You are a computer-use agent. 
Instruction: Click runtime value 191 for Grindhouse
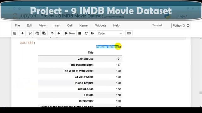(118, 59)
